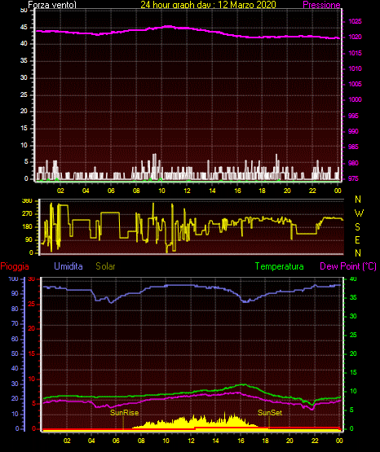This screenshot has width=380, height=452.
Task: Click the 995 pressure axis value
Action: coord(353,116)
